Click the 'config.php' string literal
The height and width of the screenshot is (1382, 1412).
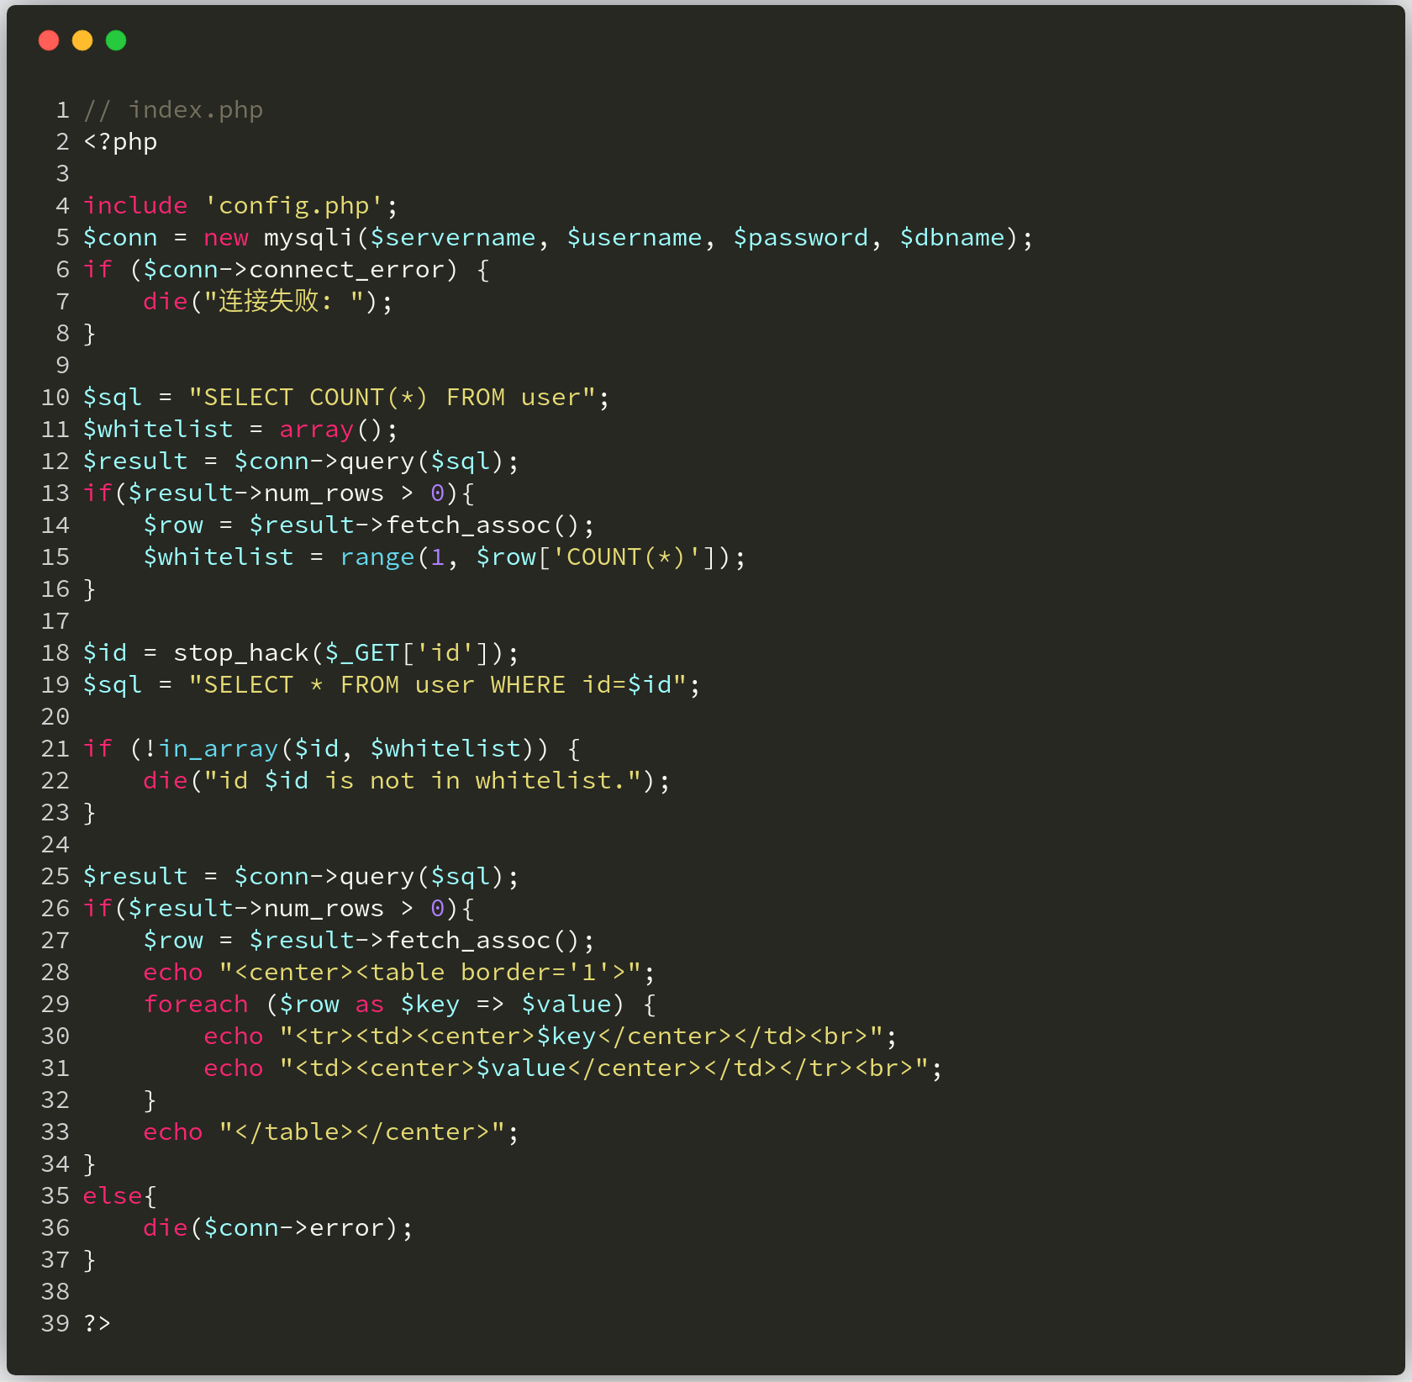292,204
